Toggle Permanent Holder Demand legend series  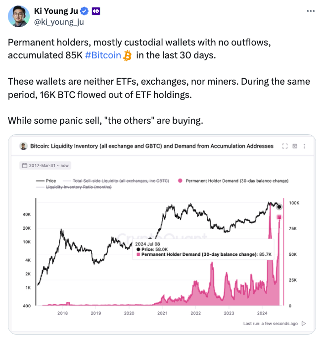(x=236, y=181)
